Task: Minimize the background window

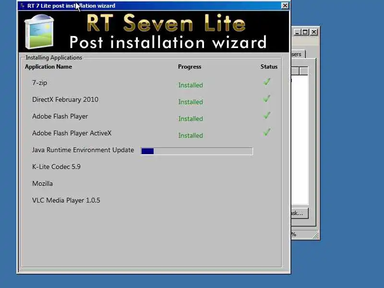Action: tap(297, 32)
